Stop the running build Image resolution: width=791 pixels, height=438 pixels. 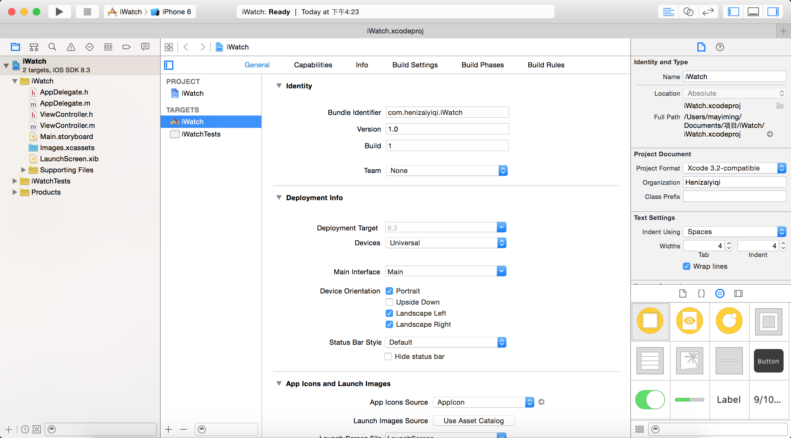tap(87, 12)
